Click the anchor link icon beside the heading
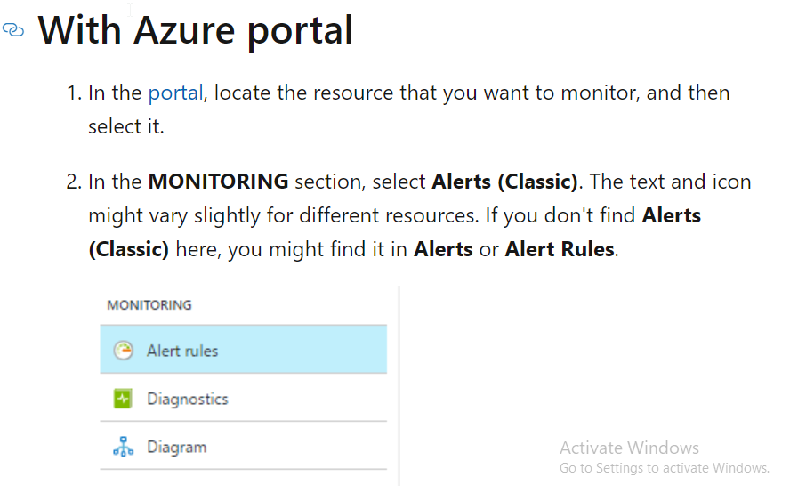The height and width of the screenshot is (501, 798). 13,31
